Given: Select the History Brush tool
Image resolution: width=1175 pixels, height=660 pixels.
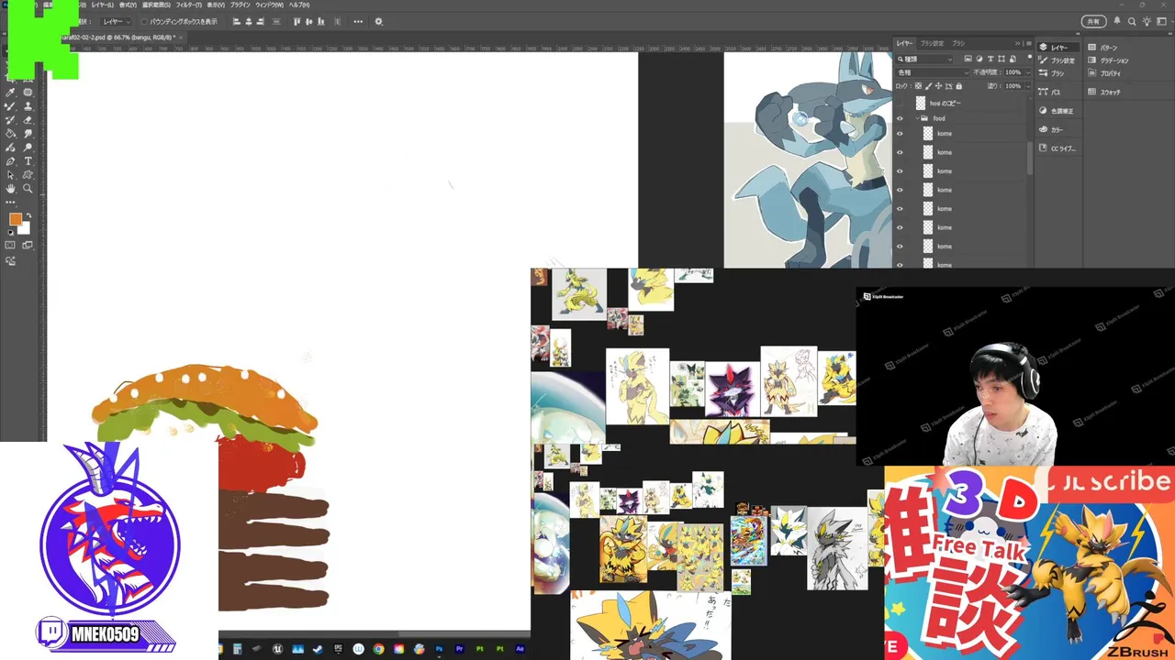Looking at the screenshot, I should 11,120.
